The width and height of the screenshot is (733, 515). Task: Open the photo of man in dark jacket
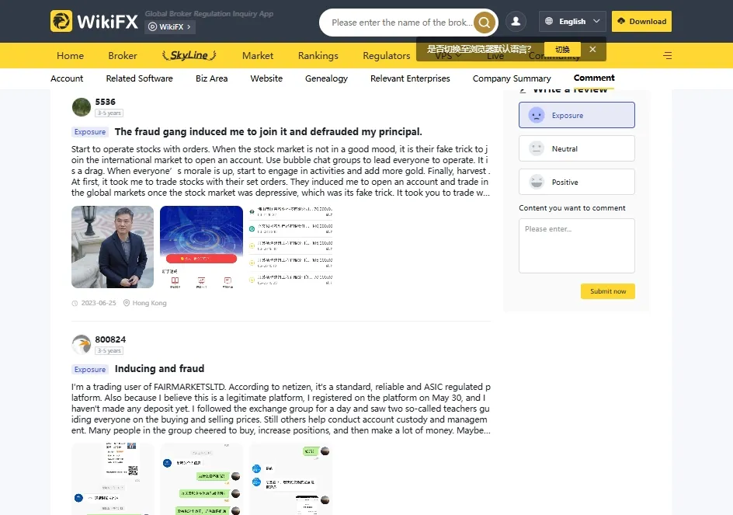pos(112,246)
